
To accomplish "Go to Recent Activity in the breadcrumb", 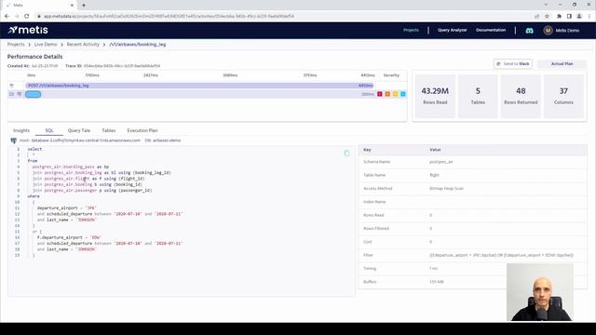I will coord(83,45).
